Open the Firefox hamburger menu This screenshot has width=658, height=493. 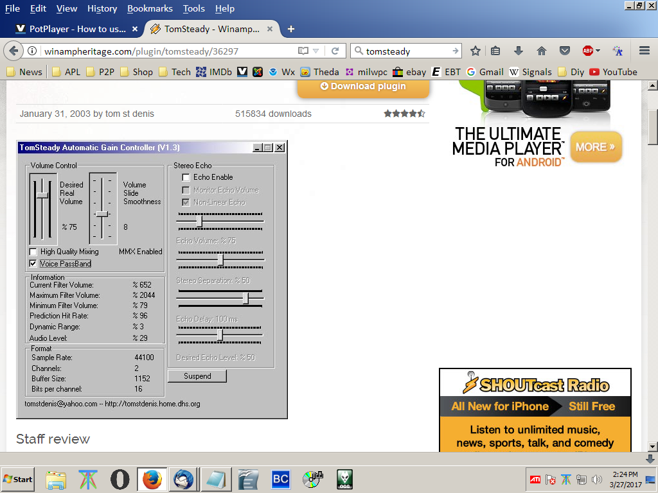645,51
